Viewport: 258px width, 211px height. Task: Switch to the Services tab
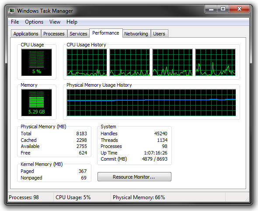point(78,34)
